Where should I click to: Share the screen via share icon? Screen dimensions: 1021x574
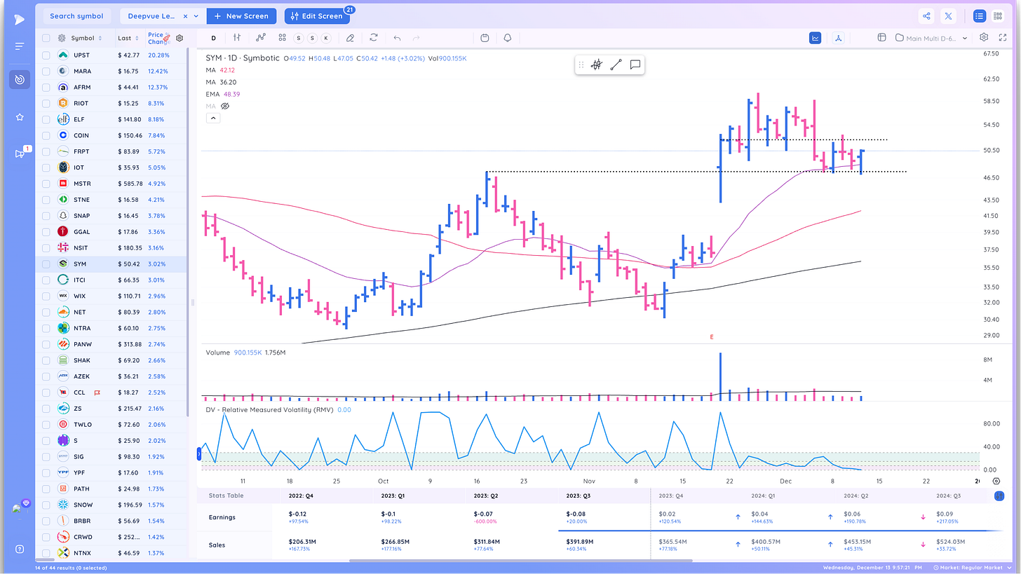tap(927, 16)
